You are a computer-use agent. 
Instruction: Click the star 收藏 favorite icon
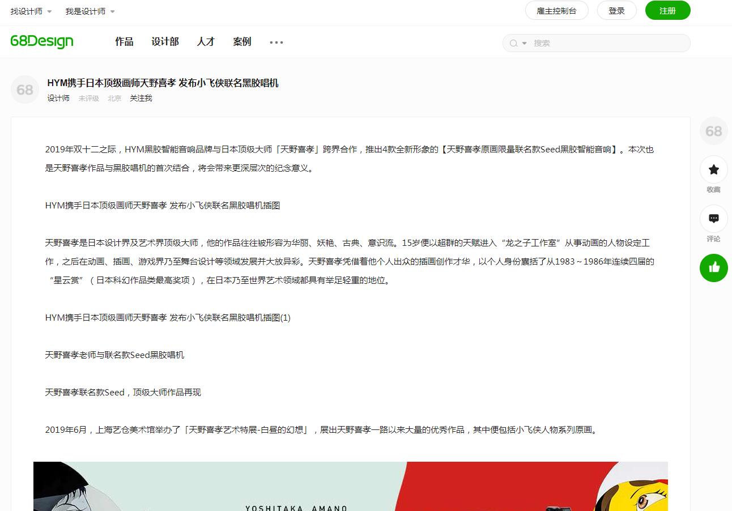point(714,169)
